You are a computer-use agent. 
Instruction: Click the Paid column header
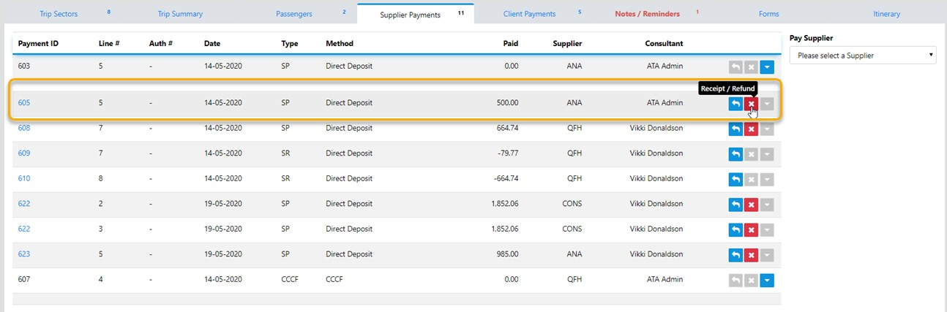click(x=510, y=44)
